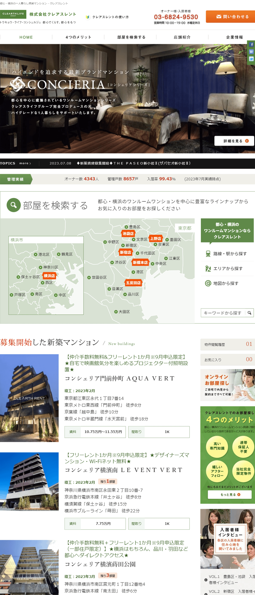Select 上野店 marker on map
Viewport: 255px width, 595px height.
(x=156, y=239)
